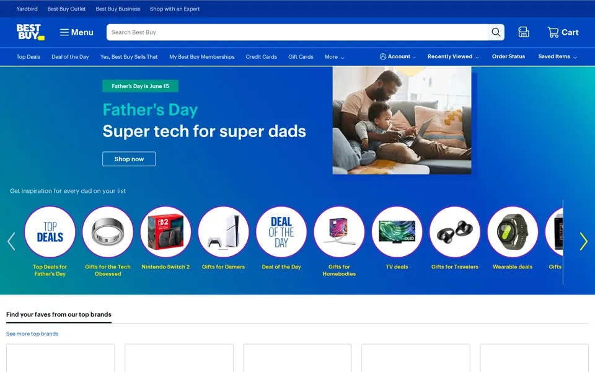Select the Homebodies light strip circle
This screenshot has height=372, width=595.
[x=339, y=232]
